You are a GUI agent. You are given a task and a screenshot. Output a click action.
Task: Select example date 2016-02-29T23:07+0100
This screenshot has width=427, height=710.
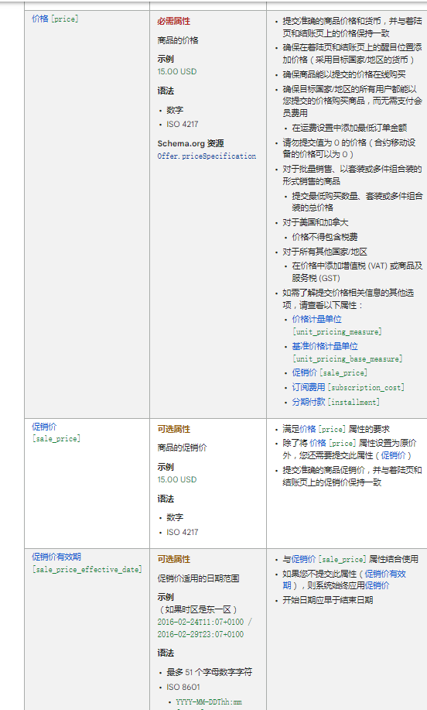coord(200,634)
